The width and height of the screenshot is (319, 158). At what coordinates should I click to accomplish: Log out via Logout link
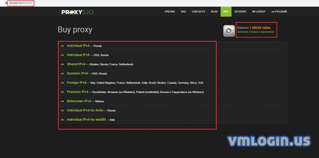coord(259,12)
